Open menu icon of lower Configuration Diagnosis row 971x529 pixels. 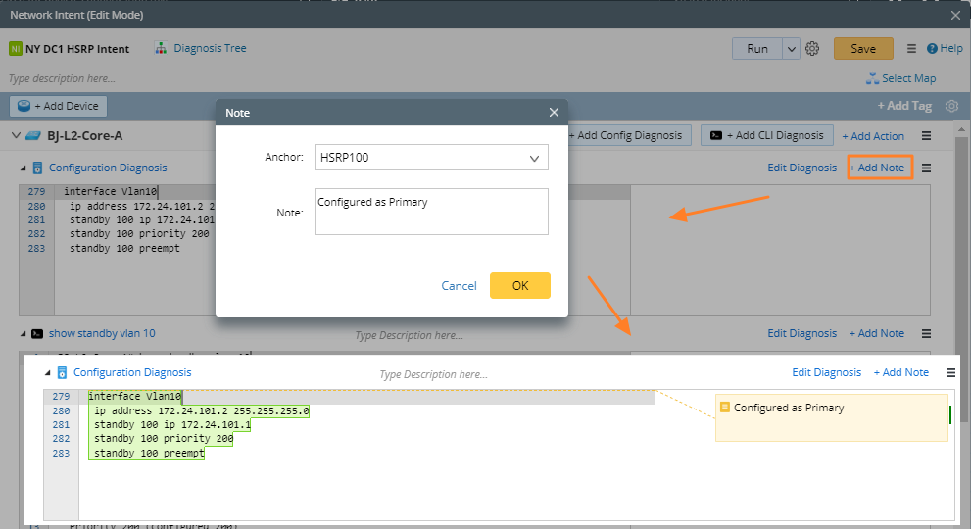950,373
